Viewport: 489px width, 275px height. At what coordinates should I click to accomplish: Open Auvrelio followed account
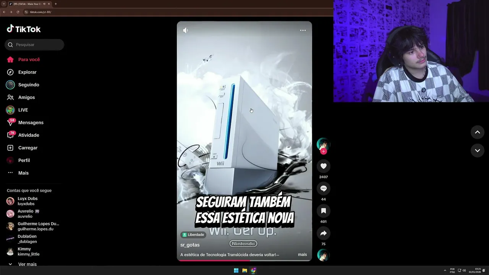coord(23,214)
